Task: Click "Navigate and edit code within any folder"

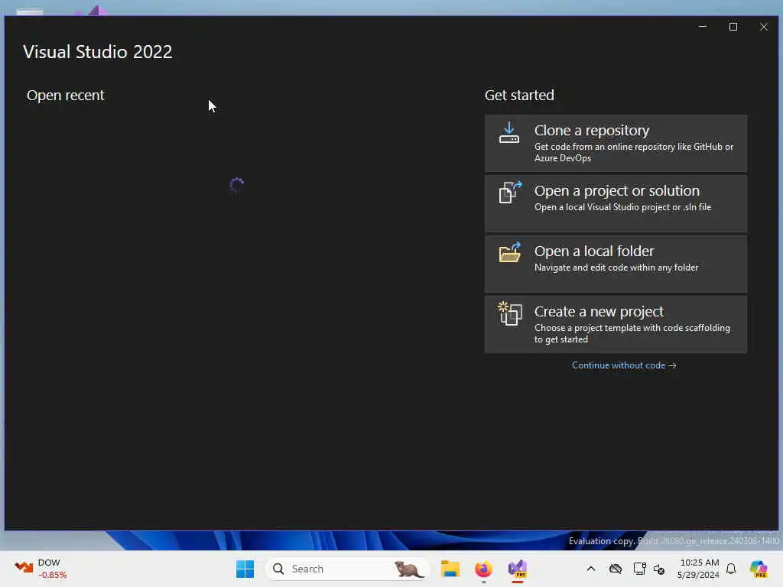Action: [x=616, y=268]
